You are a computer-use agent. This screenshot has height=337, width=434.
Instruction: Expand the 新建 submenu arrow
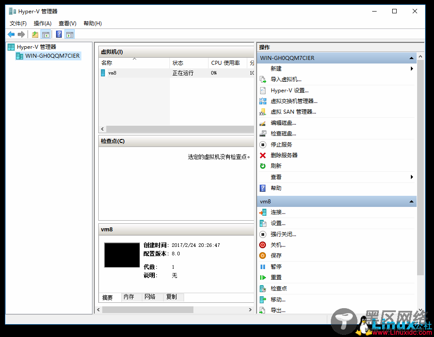tap(412, 69)
